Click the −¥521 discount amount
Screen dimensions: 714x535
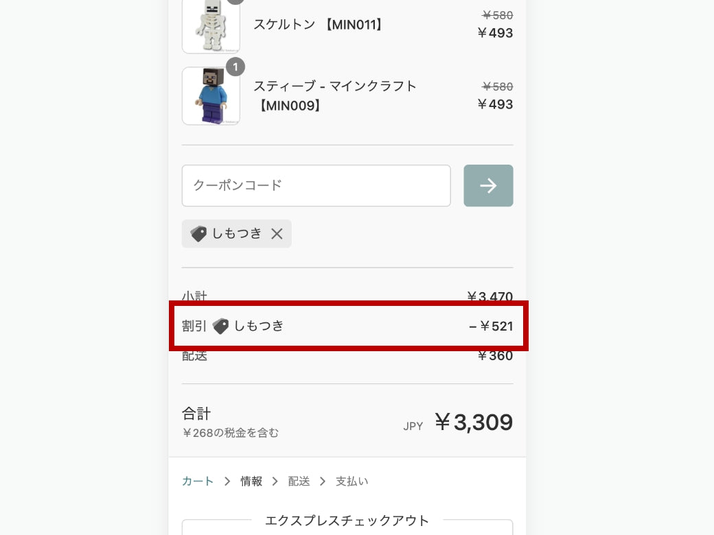(x=491, y=326)
